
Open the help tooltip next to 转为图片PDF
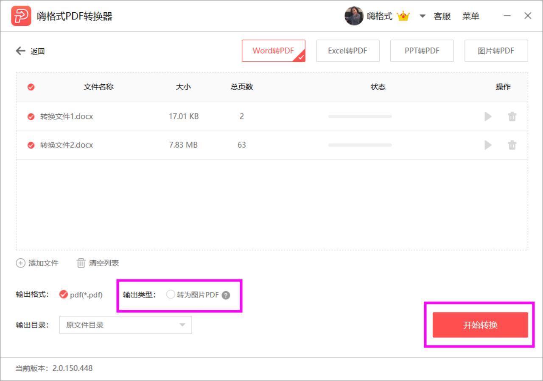click(x=226, y=295)
